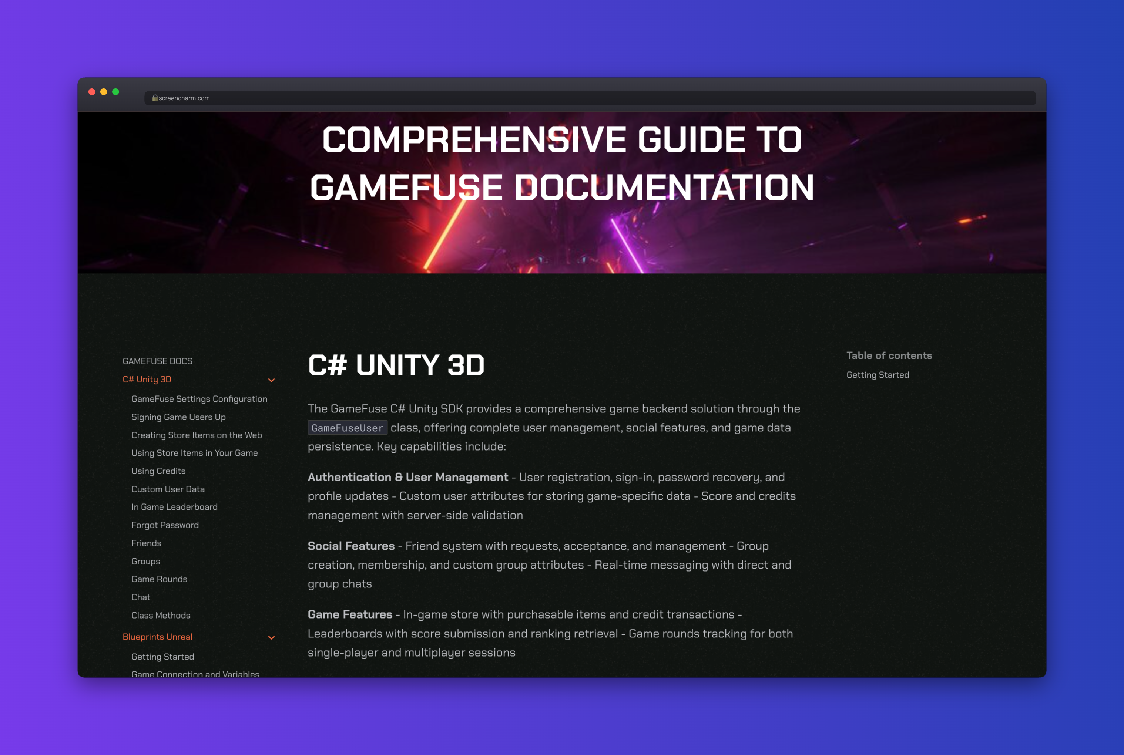Click the lock icon in address bar

click(x=155, y=98)
